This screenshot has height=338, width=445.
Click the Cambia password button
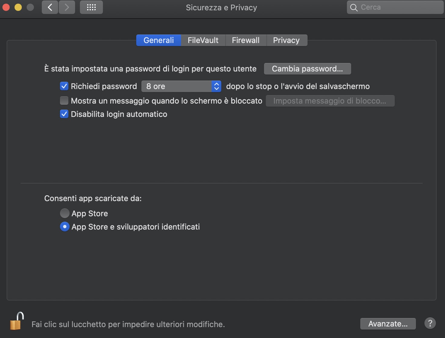pos(307,69)
